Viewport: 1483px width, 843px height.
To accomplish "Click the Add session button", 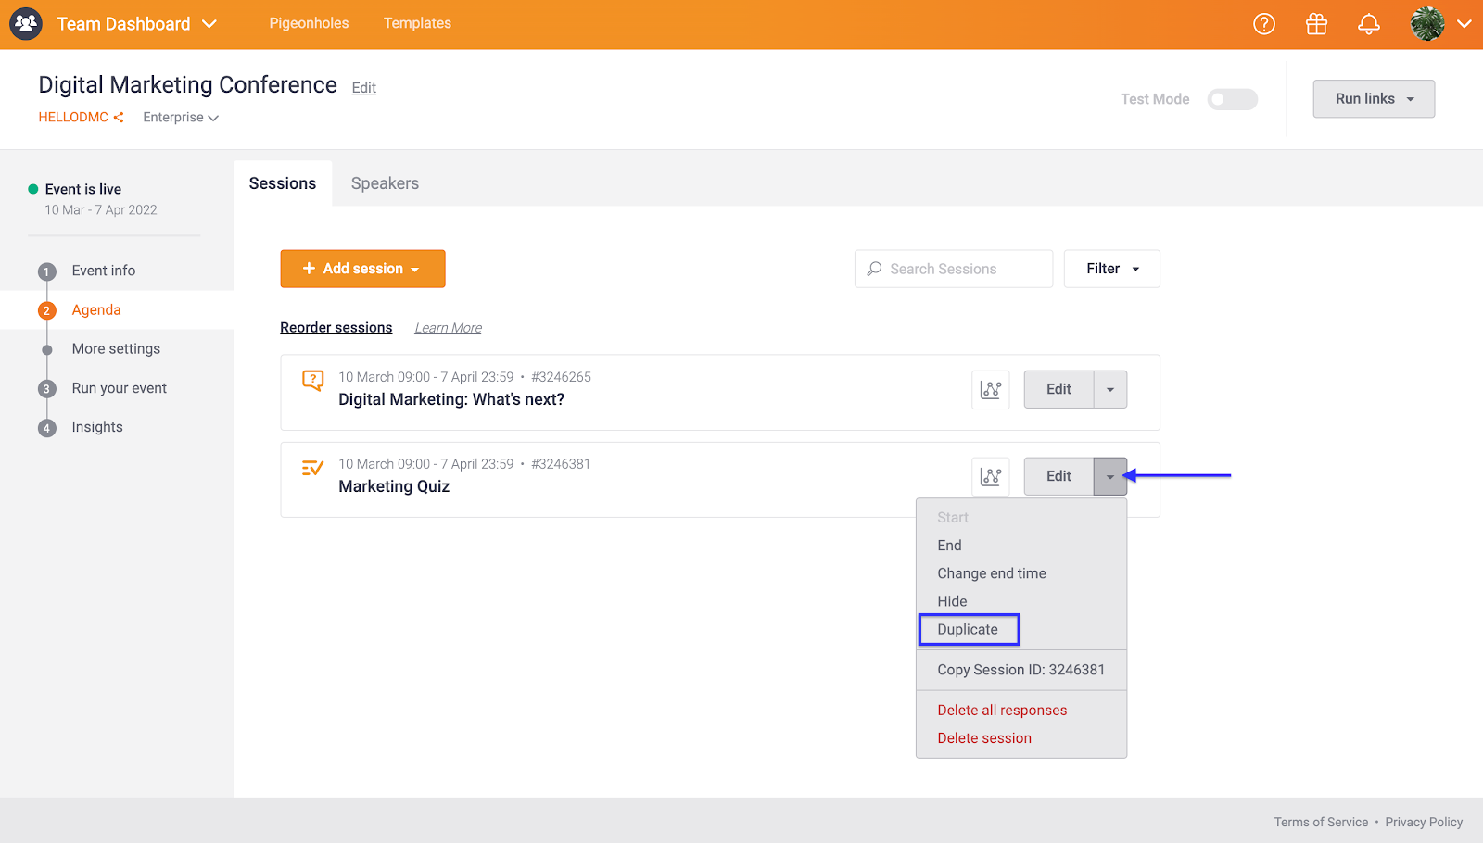I will click(362, 269).
